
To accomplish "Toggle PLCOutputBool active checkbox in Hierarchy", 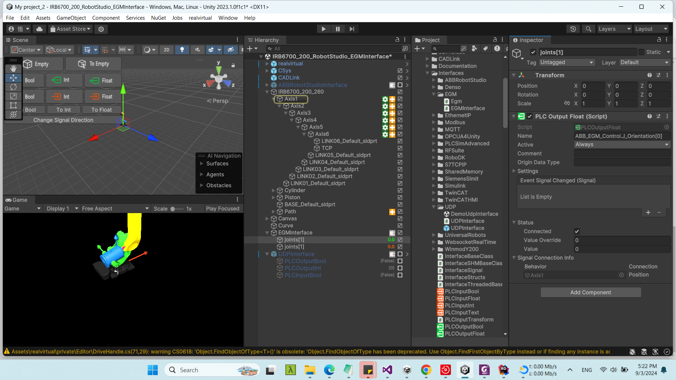I will [x=400, y=261].
